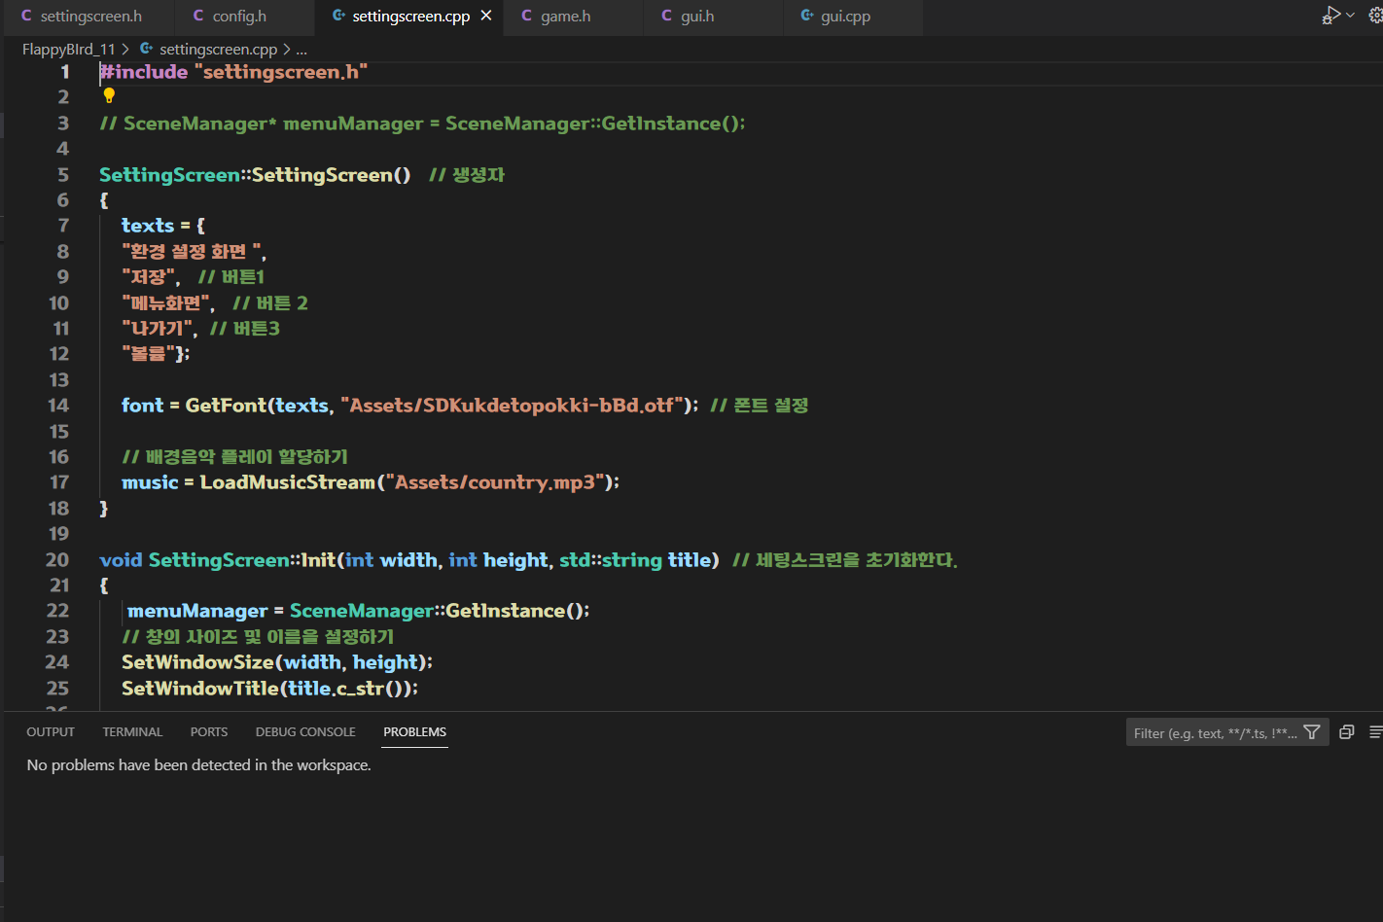Open the DEBUG CONSOLE panel tab
Image resolution: width=1383 pixels, height=922 pixels.
click(x=305, y=731)
